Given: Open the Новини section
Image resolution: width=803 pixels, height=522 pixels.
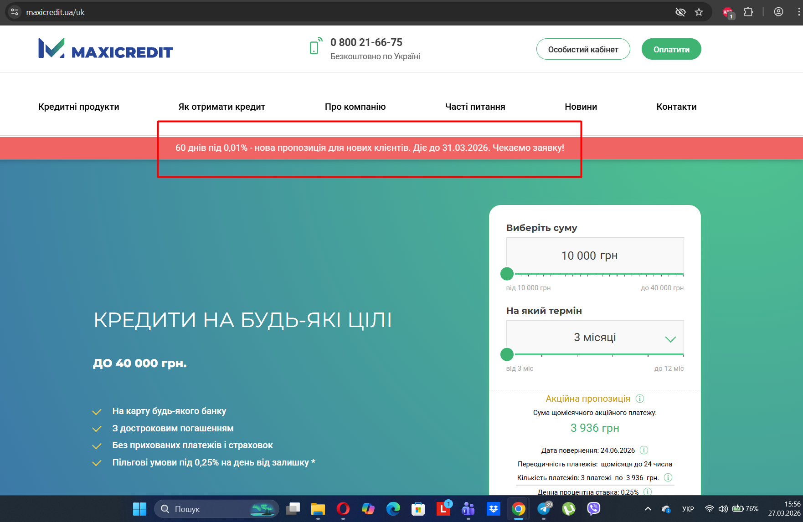Looking at the screenshot, I should click(581, 107).
